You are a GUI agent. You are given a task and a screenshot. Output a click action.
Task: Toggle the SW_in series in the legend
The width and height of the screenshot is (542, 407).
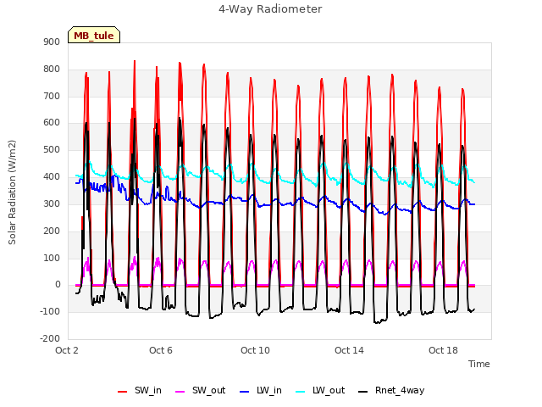(139, 391)
